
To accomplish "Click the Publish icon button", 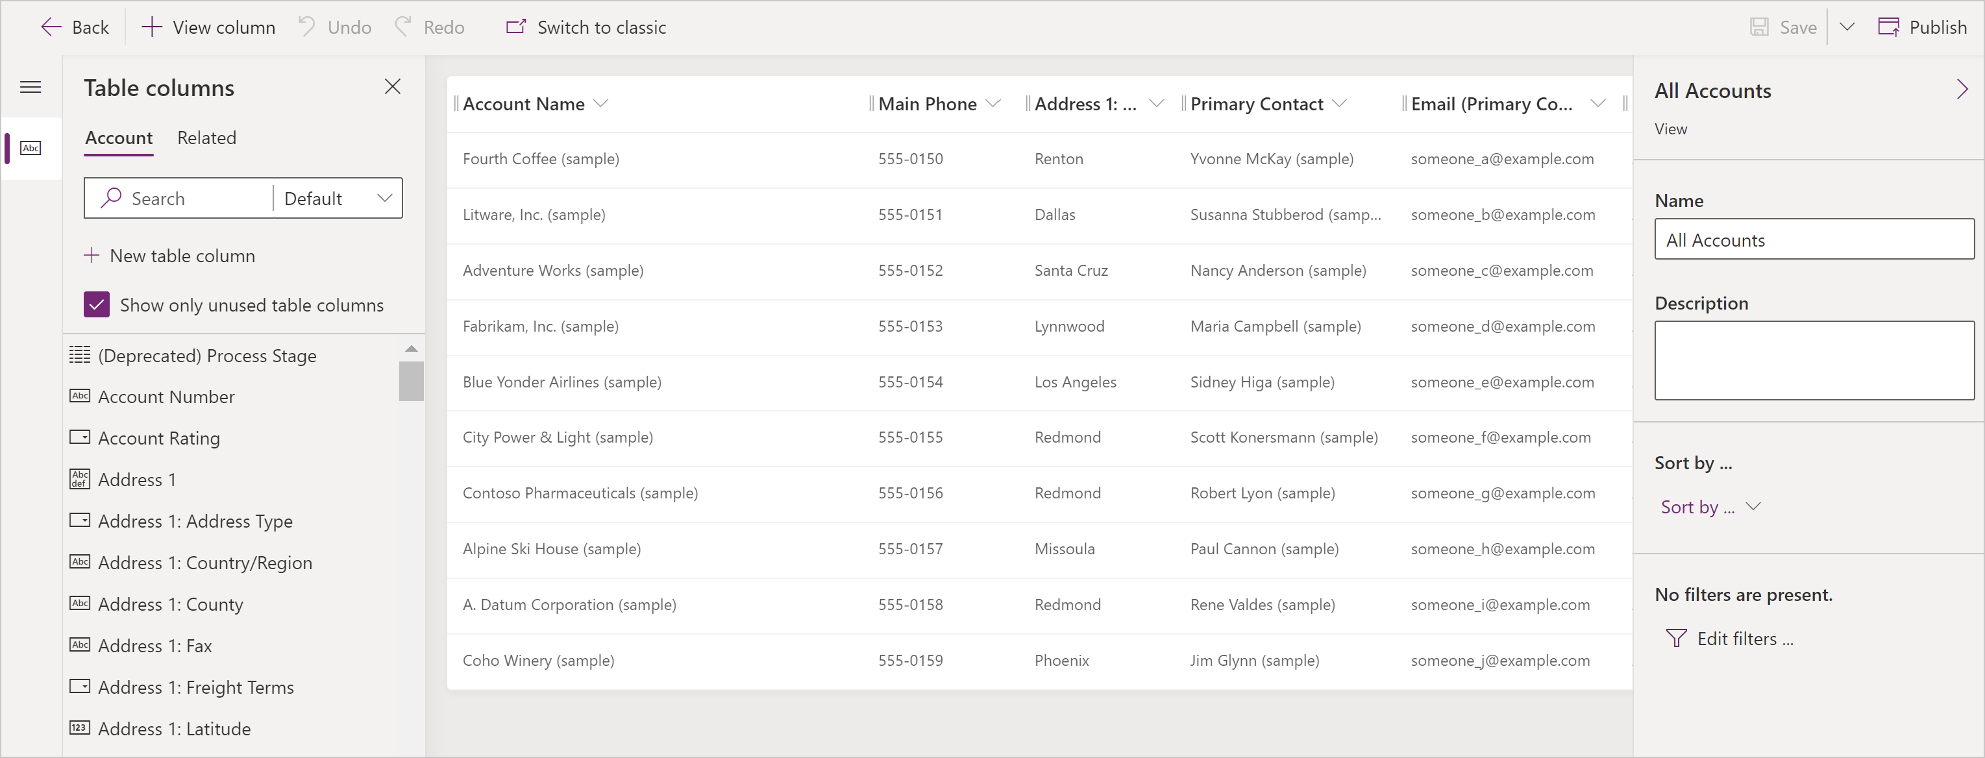I will click(1890, 28).
